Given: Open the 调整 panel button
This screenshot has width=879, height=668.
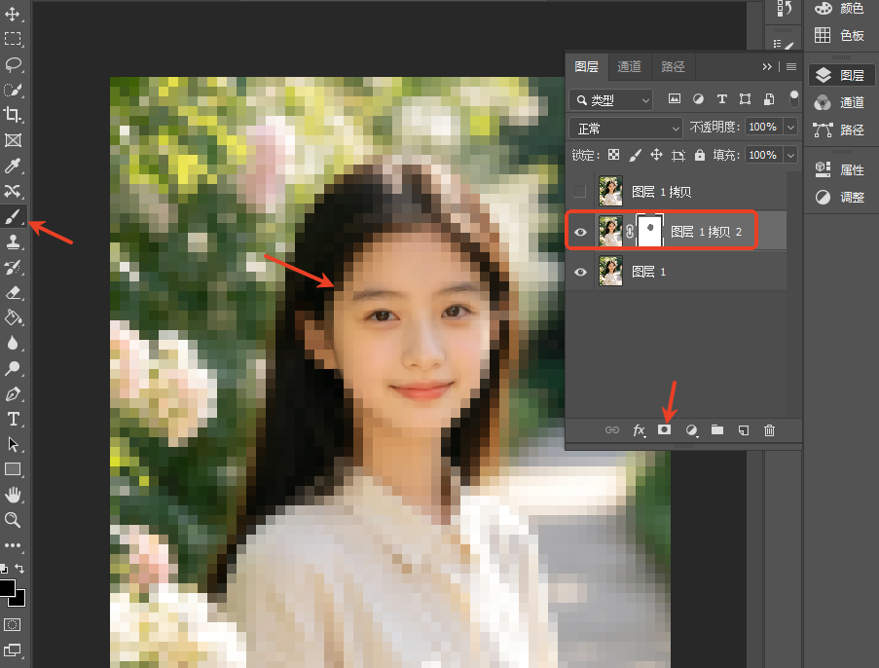Looking at the screenshot, I should [840, 197].
